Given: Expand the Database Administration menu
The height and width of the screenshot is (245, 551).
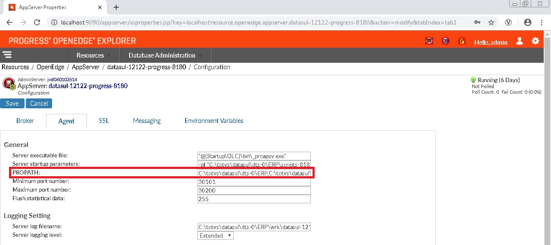Looking at the screenshot, I should 165,55.
